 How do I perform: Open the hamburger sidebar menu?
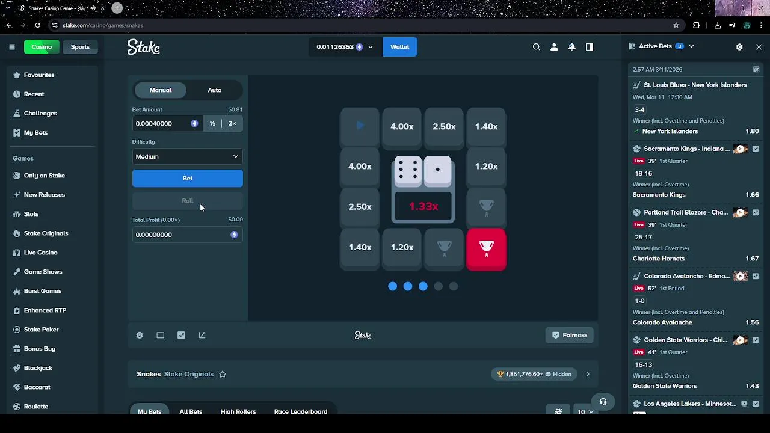[11, 47]
